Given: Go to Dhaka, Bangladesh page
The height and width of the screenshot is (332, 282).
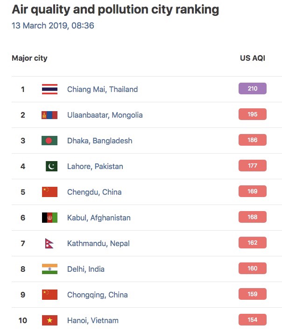Looking at the screenshot, I should (100, 141).
